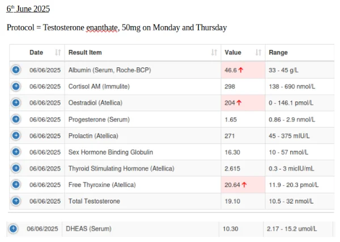This screenshot has width=340, height=242.
Task: Expand the Albumin row plus icon
Action: click(x=16, y=70)
